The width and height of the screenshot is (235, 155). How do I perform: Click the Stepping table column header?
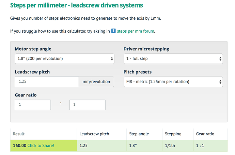(x=173, y=134)
